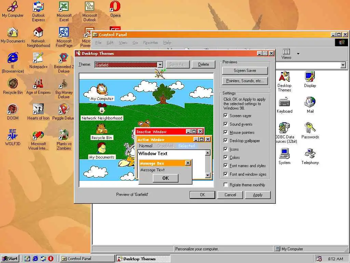The width and height of the screenshot is (350, 263).
Task: Click the system tray clock
Action: point(335,259)
